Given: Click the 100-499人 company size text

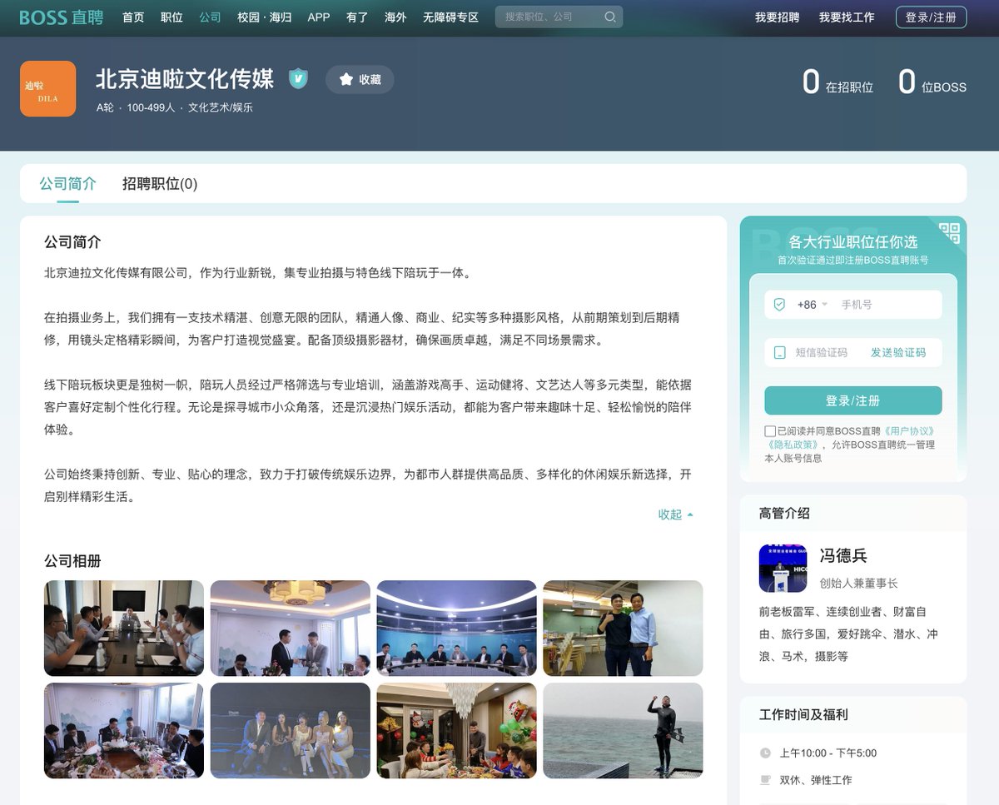Looking at the screenshot, I should tap(151, 107).
